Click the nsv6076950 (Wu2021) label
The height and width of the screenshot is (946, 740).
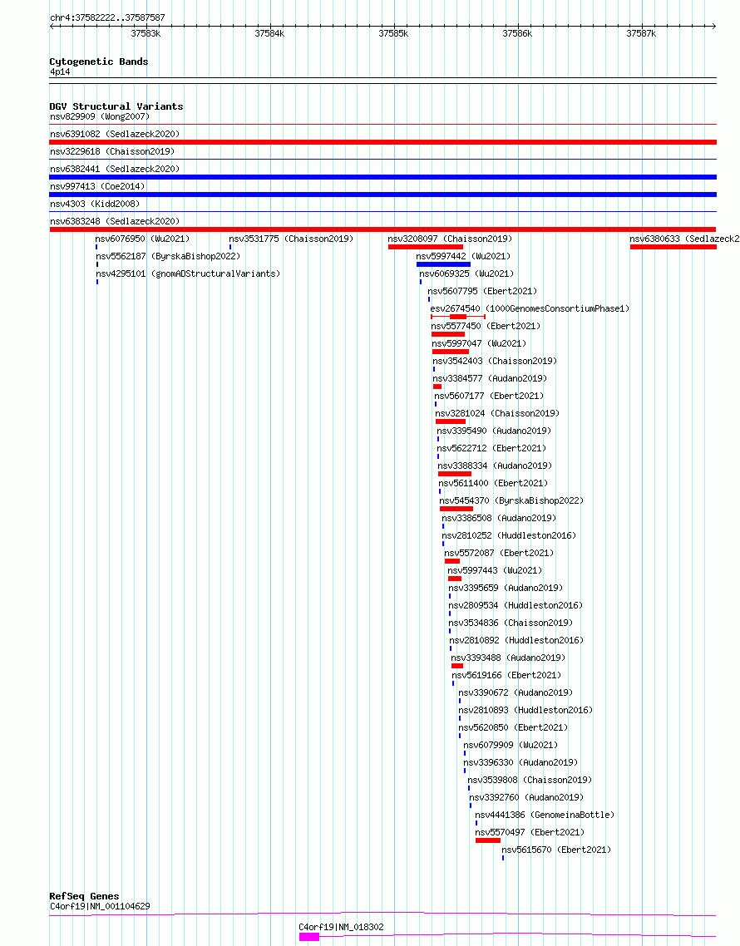click(142, 239)
